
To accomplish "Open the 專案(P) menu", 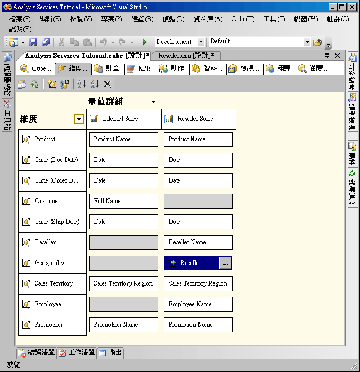I will coord(111,19).
